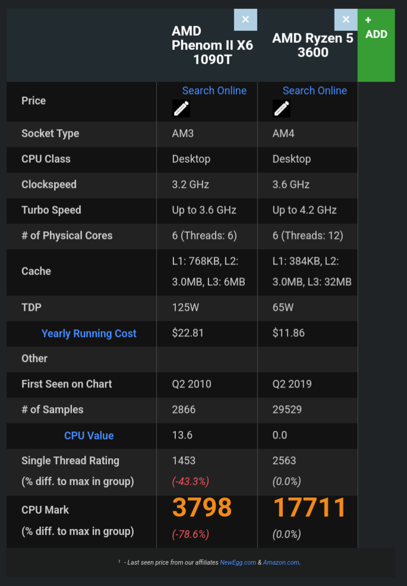The height and width of the screenshot is (586, 407).
Task: Click the 17711 CPU Mark score
Action: click(x=310, y=508)
